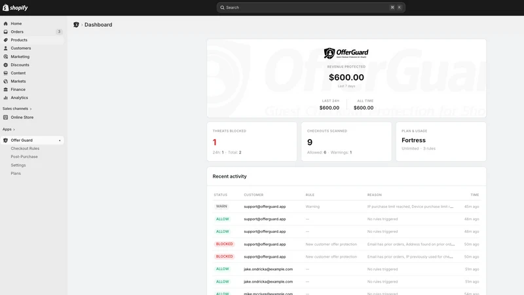
Task: Click the Recent activity heading
Action: [x=230, y=176]
